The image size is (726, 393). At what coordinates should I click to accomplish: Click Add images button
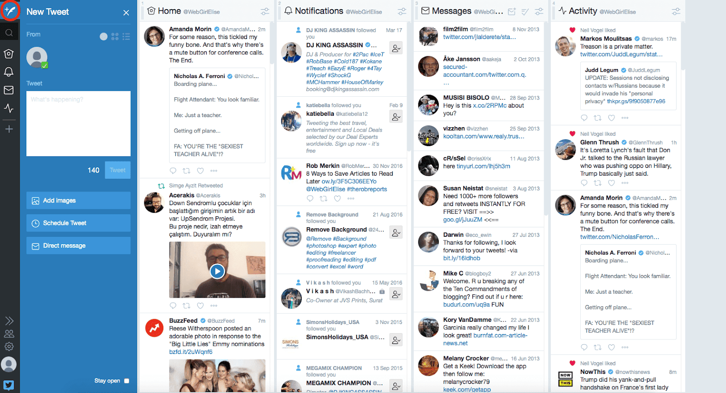[x=78, y=201]
